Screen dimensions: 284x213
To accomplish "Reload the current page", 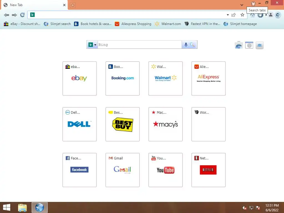I will coord(22,15).
